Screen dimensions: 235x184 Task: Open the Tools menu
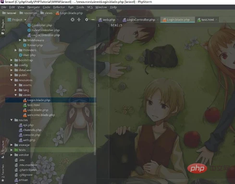tap(80, 7)
